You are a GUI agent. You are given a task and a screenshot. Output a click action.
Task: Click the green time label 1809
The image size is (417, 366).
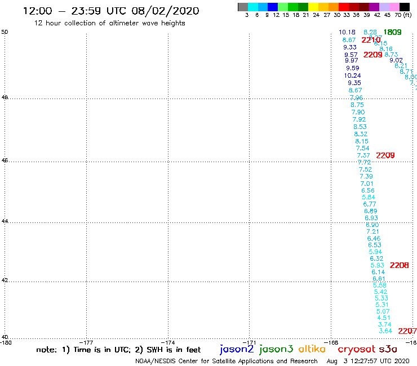[x=393, y=32]
